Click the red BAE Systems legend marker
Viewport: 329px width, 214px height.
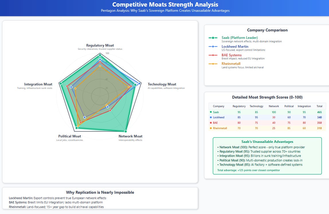[x=213, y=55]
